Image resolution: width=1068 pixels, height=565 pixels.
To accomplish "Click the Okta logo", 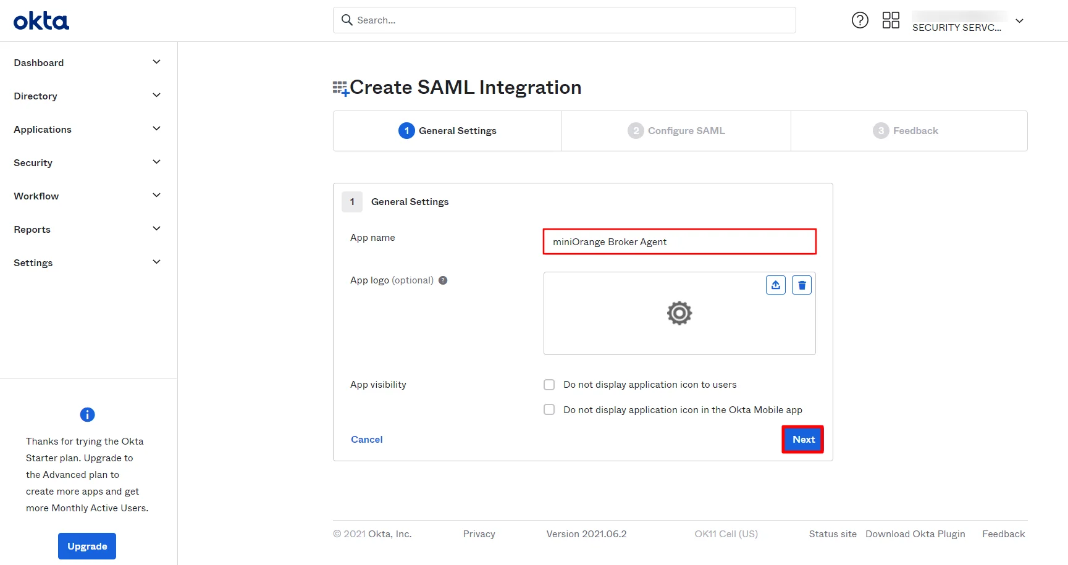I will pyautogui.click(x=41, y=20).
